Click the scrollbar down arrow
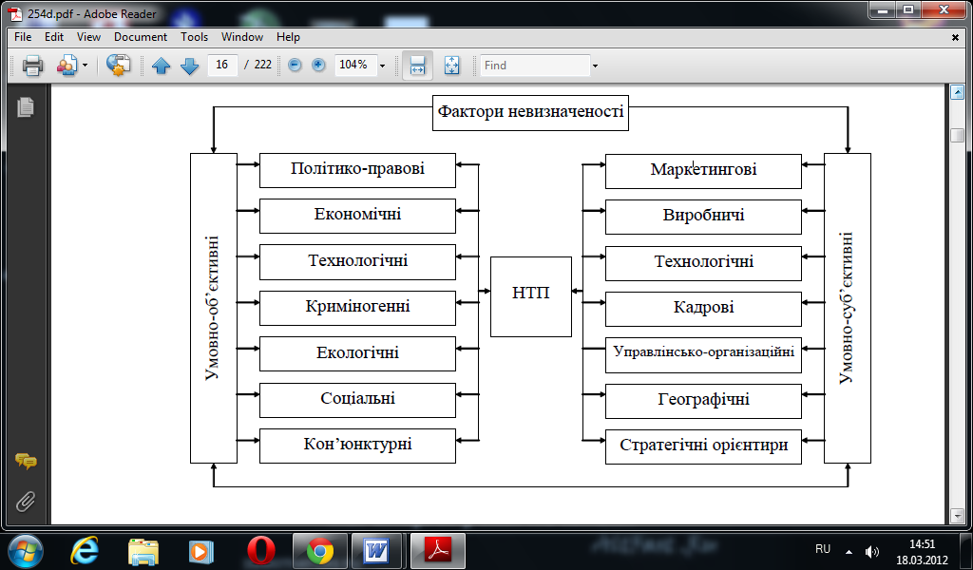Image resolution: width=973 pixels, height=570 pixels. pos(957,516)
